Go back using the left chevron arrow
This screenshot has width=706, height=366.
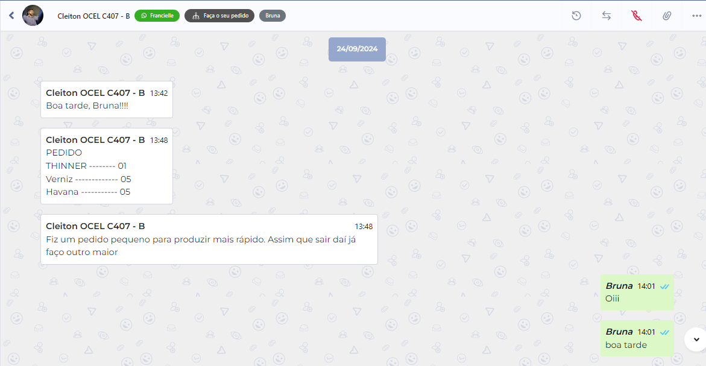coord(11,16)
